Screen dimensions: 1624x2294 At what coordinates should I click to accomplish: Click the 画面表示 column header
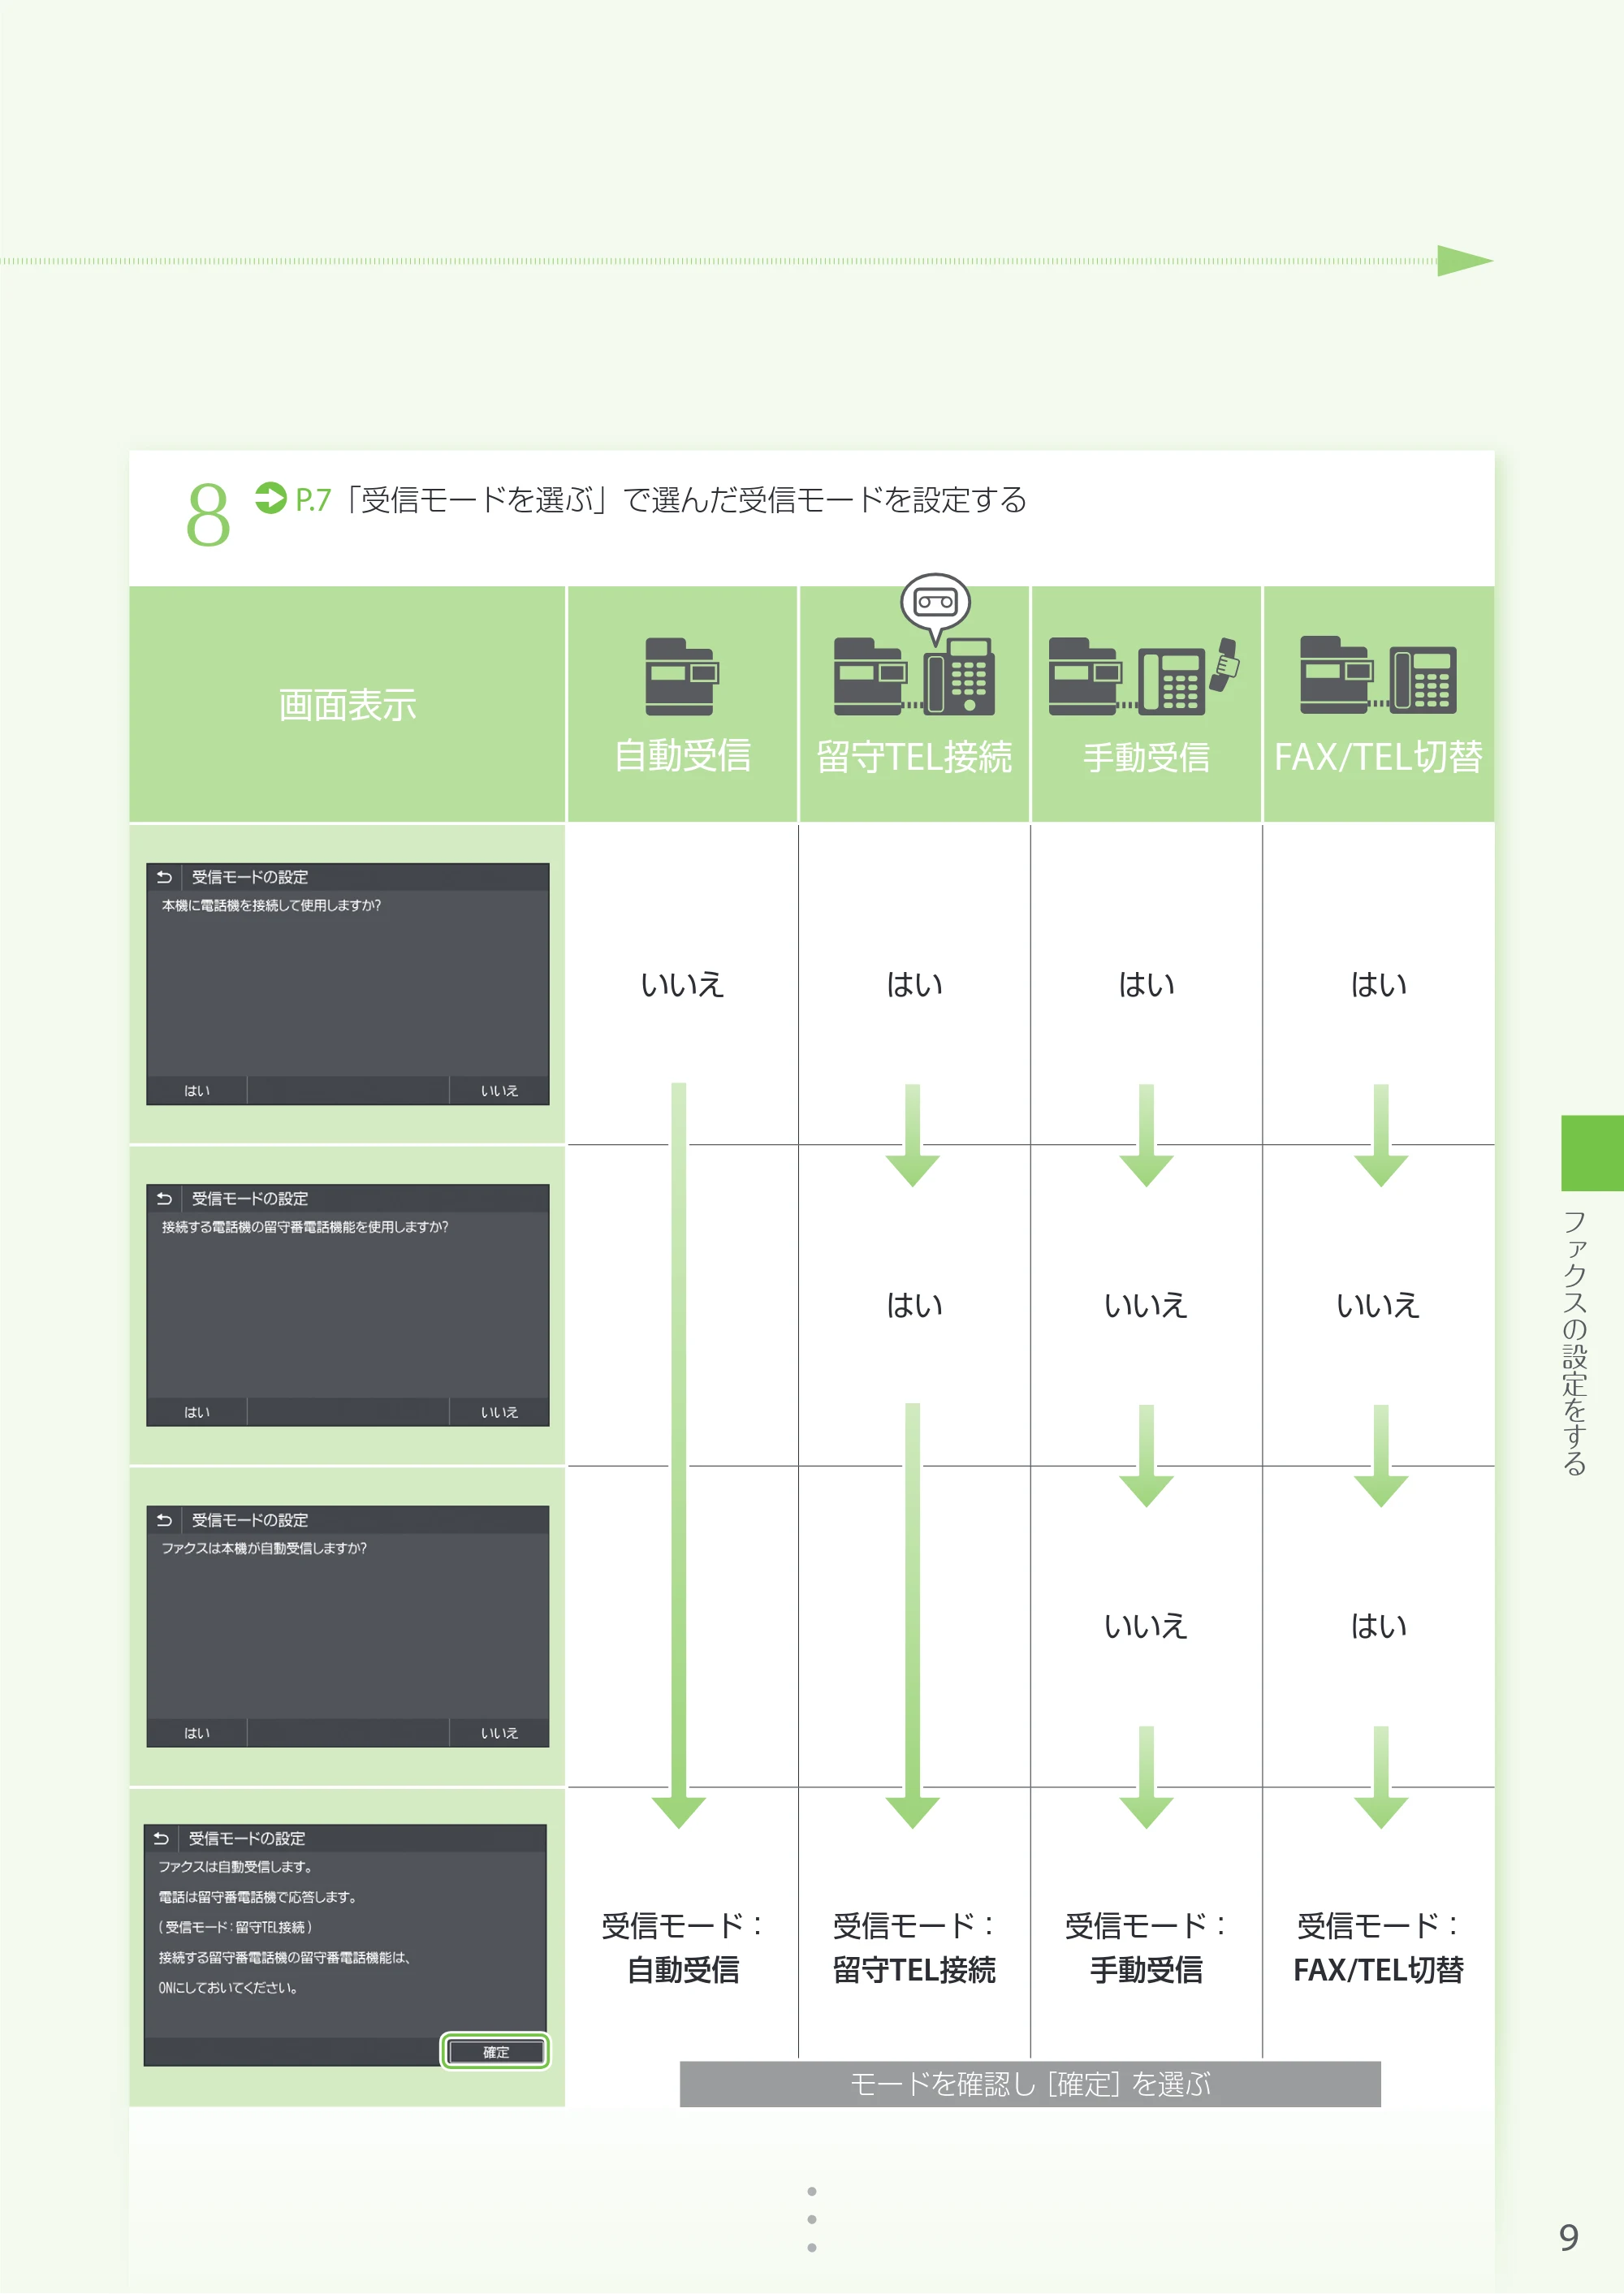[x=347, y=705]
